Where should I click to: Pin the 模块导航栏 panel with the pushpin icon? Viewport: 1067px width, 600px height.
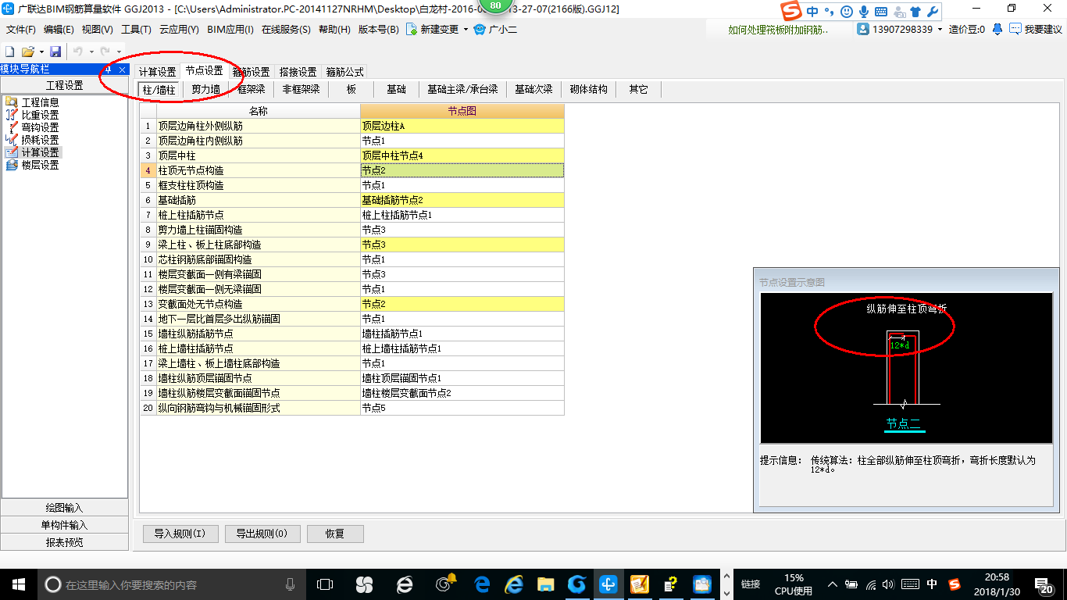pyautogui.click(x=109, y=70)
